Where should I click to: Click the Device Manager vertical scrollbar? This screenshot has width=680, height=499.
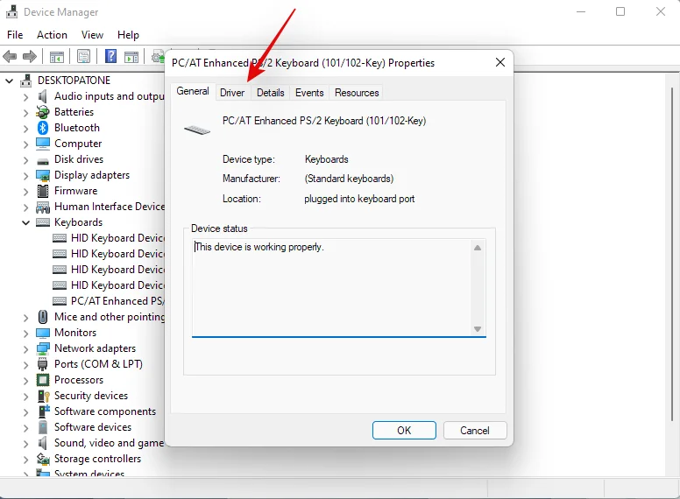click(x=672, y=253)
